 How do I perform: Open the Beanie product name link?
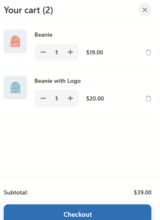43,35
